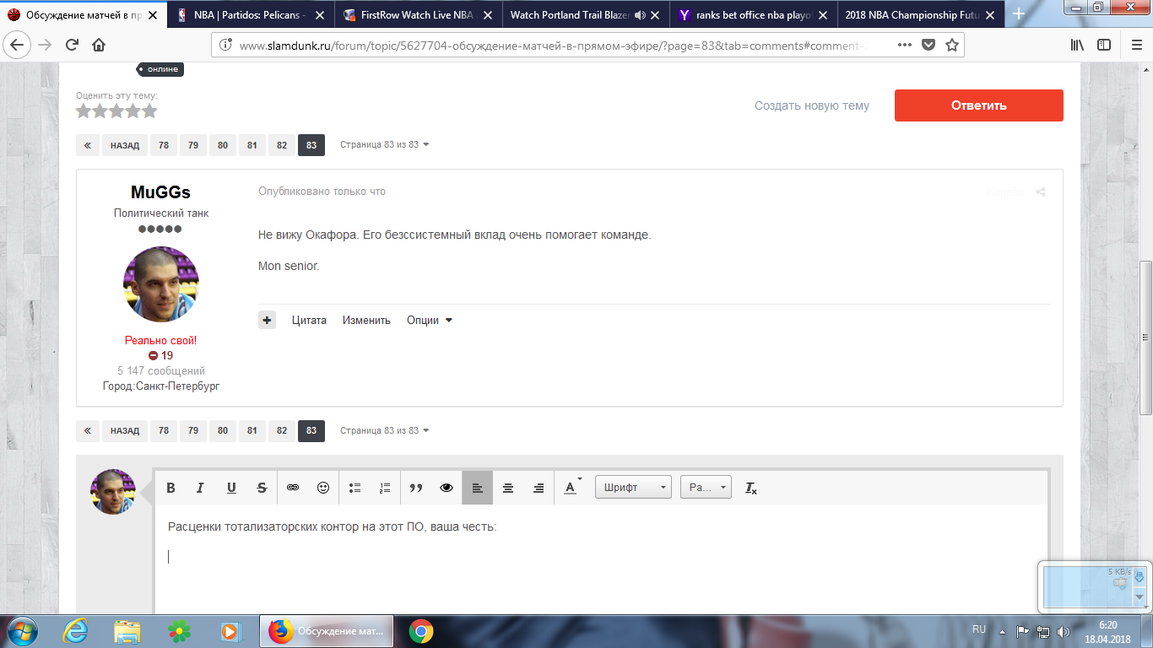The height and width of the screenshot is (648, 1153).
Task: Insert a bulleted list
Action: coord(355,488)
